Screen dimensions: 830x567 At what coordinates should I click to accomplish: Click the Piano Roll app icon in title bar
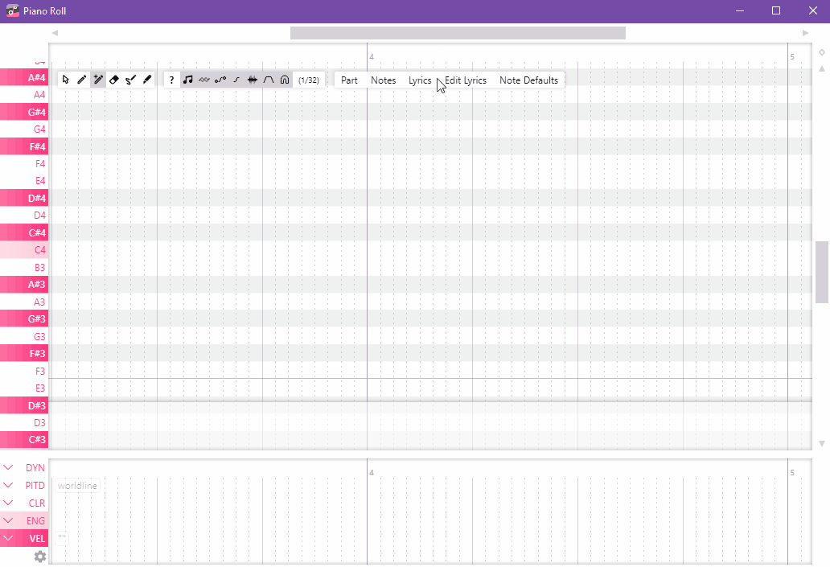pos(13,10)
